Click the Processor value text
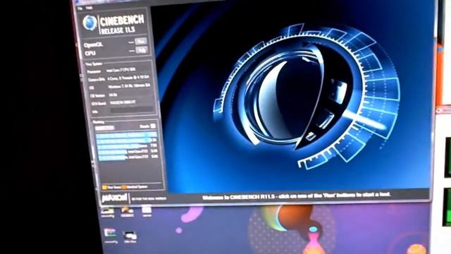Screen dimensions: 451x254 (121, 70)
